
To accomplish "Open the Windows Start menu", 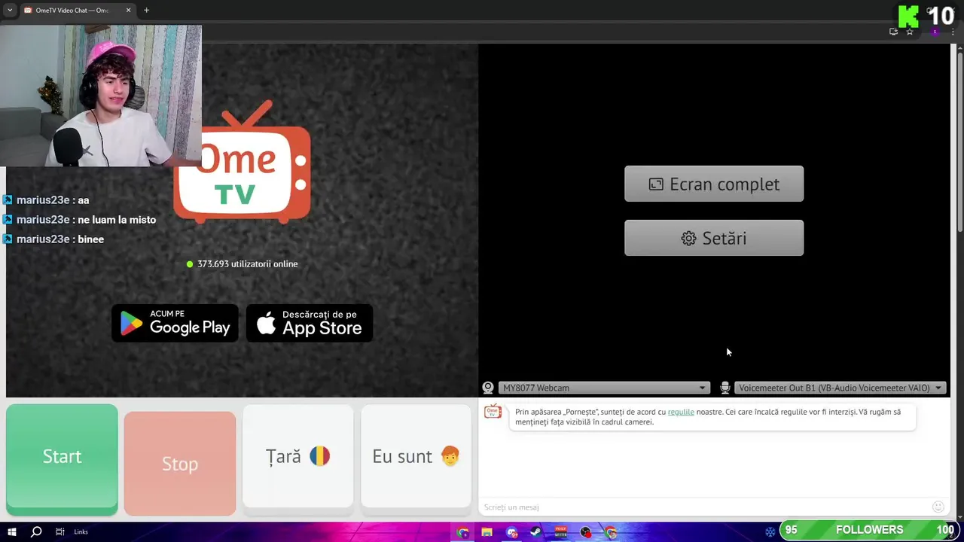I will tap(12, 532).
